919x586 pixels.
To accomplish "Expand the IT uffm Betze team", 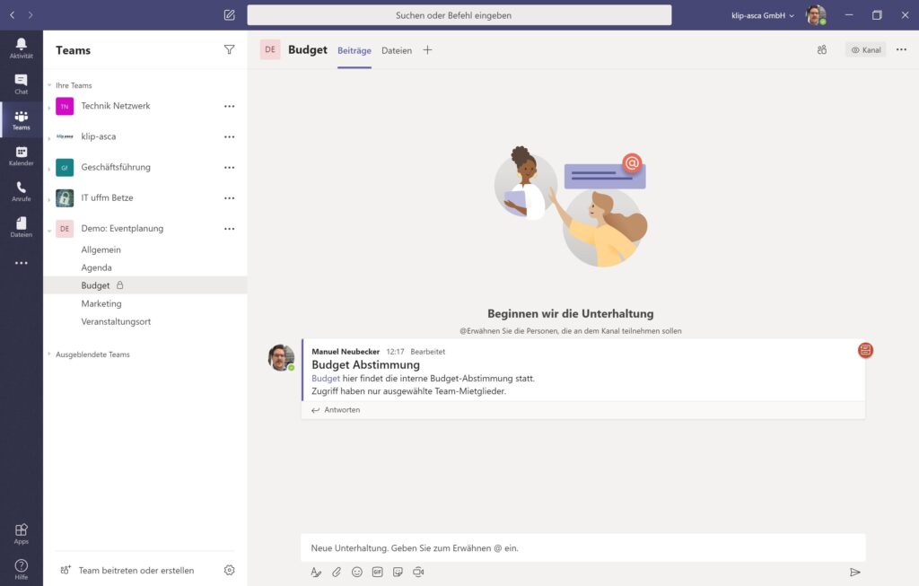I will pos(49,199).
